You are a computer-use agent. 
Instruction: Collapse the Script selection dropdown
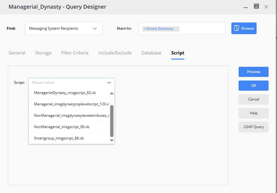point(109,83)
